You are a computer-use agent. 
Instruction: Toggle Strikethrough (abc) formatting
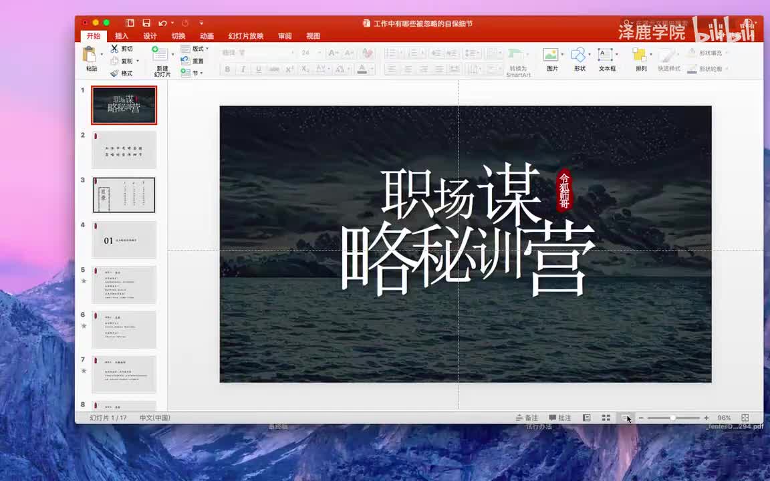click(x=274, y=69)
